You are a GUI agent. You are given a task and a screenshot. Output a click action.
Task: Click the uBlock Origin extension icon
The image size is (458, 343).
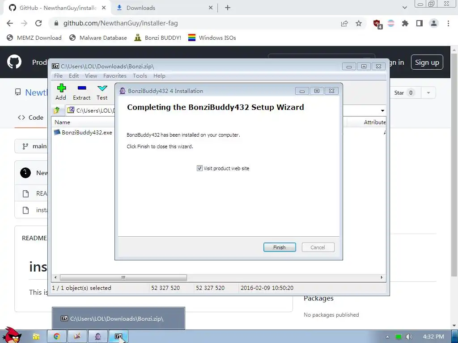(x=377, y=24)
